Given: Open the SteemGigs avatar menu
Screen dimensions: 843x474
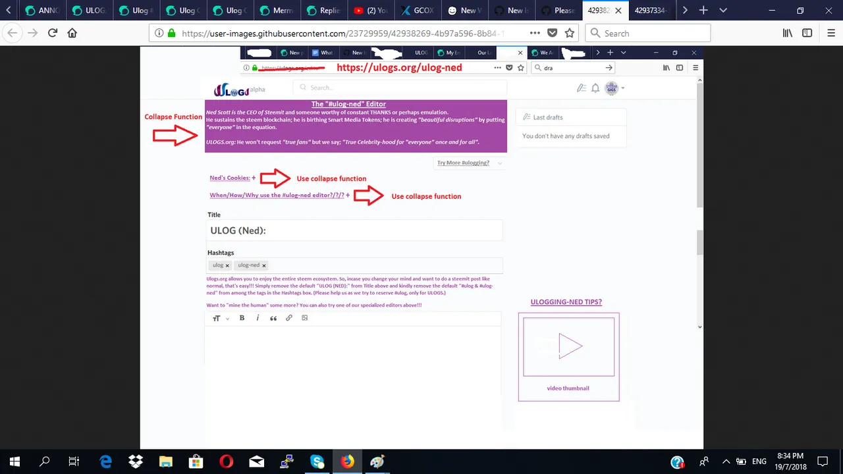Looking at the screenshot, I should pyautogui.click(x=614, y=88).
